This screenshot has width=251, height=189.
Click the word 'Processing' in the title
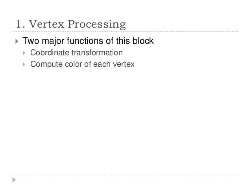pyautogui.click(x=97, y=24)
